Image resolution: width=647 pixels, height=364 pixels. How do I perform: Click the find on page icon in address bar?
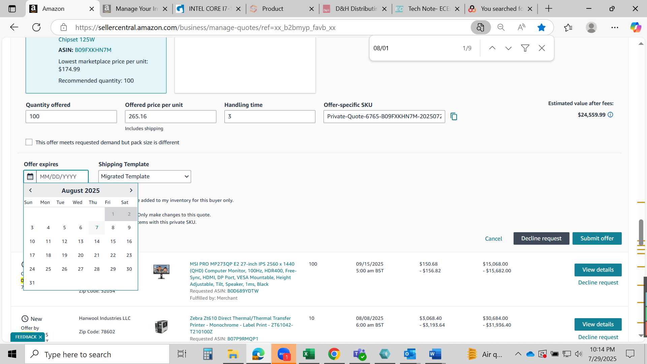tap(481, 27)
